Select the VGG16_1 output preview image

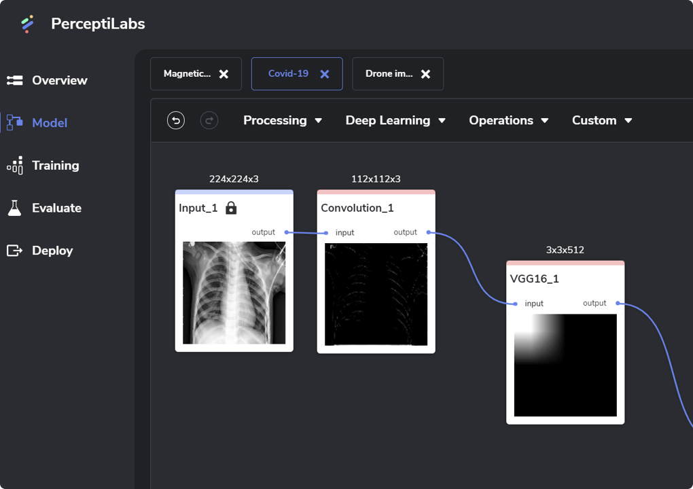(565, 365)
